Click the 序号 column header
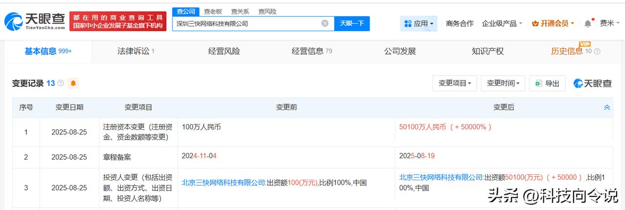 tap(26, 107)
